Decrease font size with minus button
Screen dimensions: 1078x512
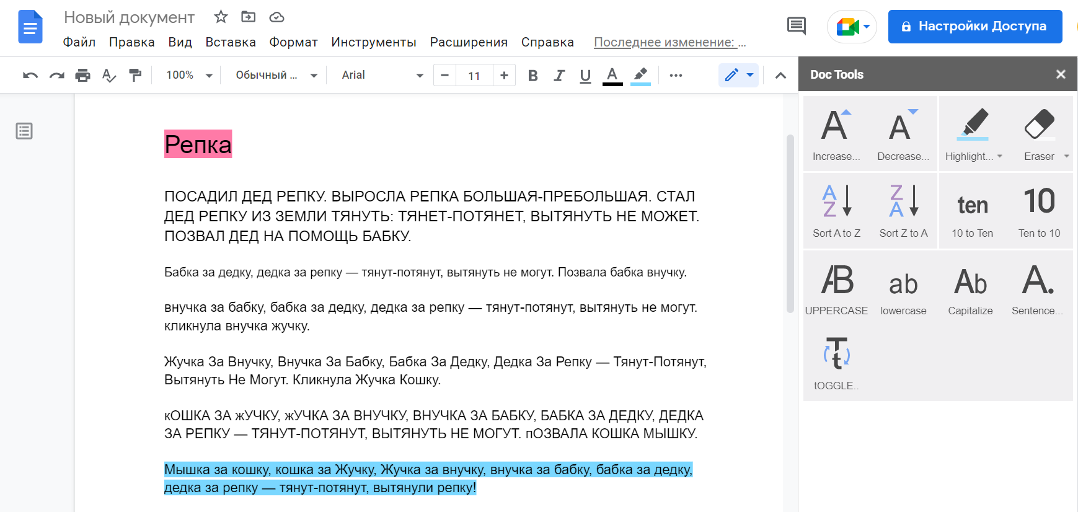(x=444, y=75)
